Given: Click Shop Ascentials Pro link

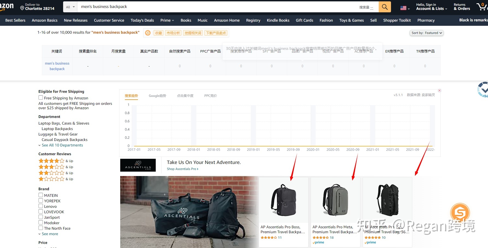Looking at the screenshot, I should coord(183,169).
